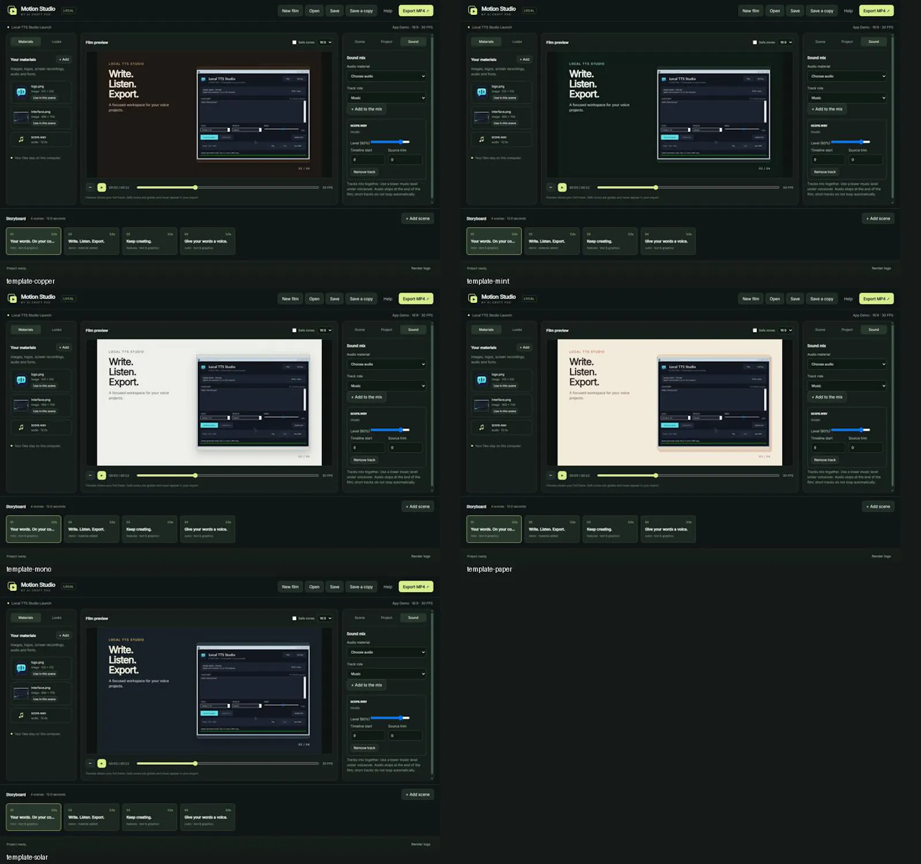
Task: Adjust score.wav Level slider in template-copper
Action: point(390,142)
